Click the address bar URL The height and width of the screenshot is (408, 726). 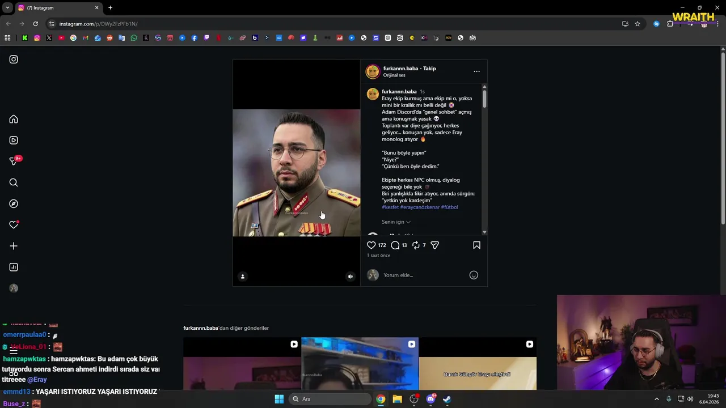click(x=98, y=24)
